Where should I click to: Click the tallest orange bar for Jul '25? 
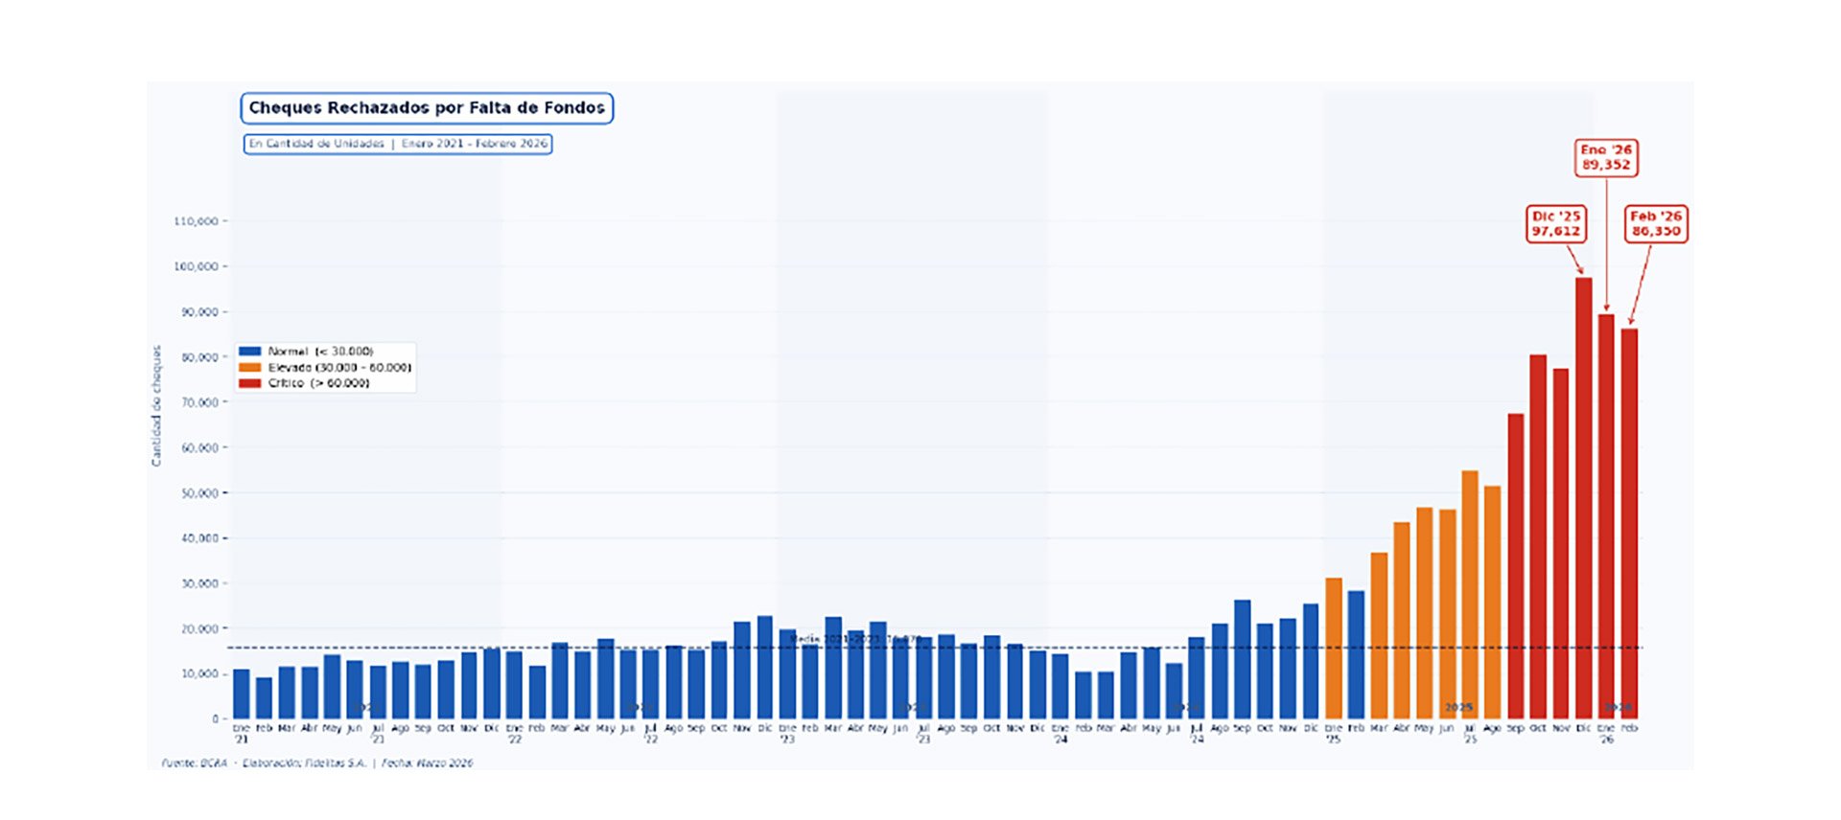(1470, 594)
